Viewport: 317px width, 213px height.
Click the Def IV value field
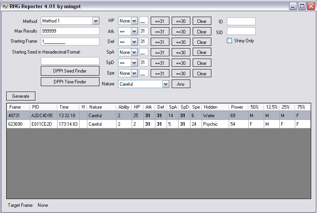(x=143, y=42)
